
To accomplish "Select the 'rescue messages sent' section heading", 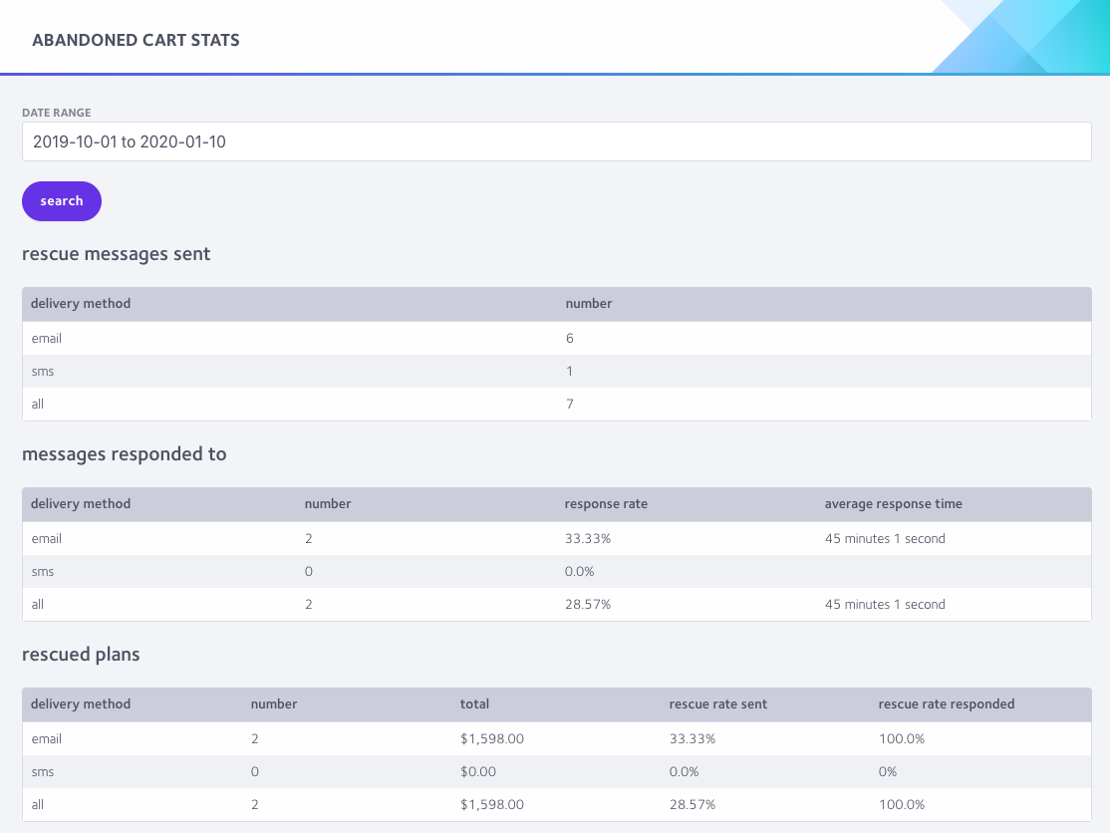I will [117, 254].
